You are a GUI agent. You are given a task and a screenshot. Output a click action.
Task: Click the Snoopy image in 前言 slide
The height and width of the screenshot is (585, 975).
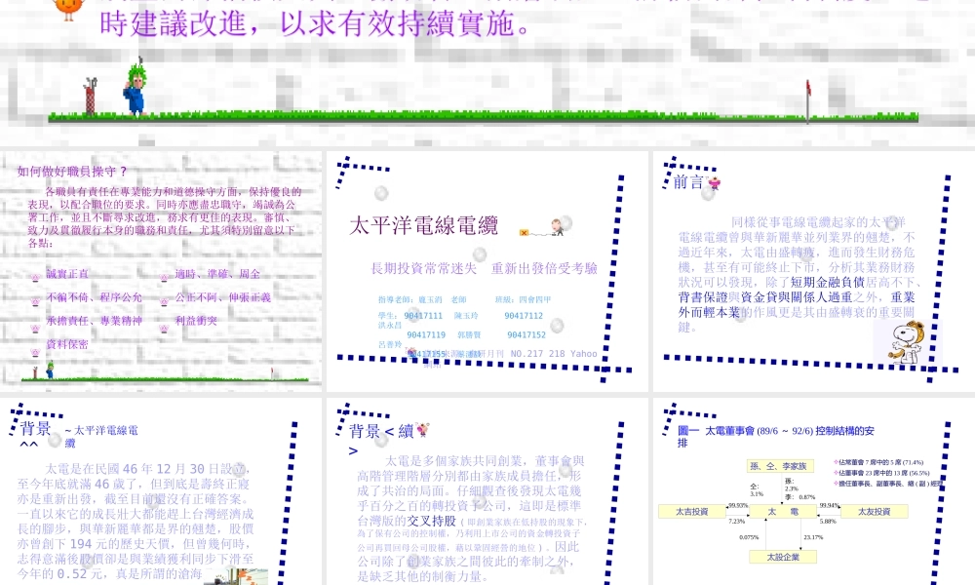[x=907, y=342]
